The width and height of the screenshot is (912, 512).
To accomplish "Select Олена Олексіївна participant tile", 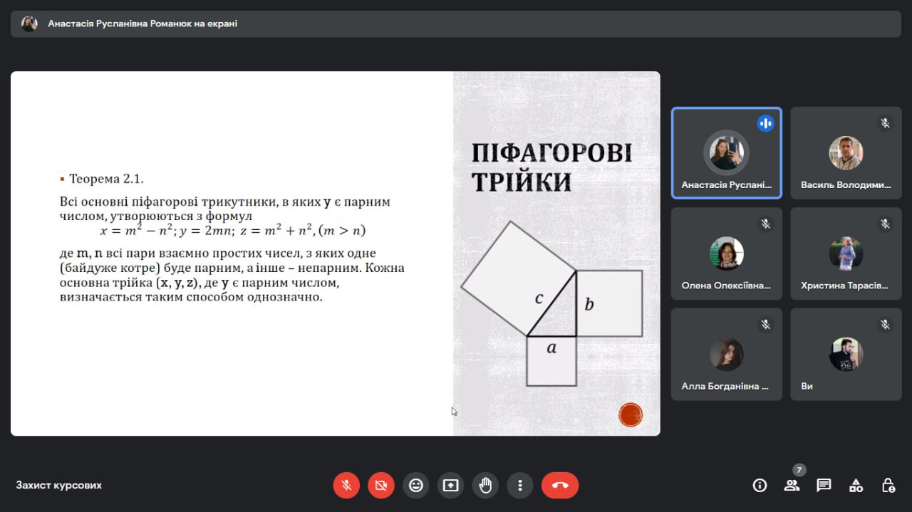I will [727, 254].
